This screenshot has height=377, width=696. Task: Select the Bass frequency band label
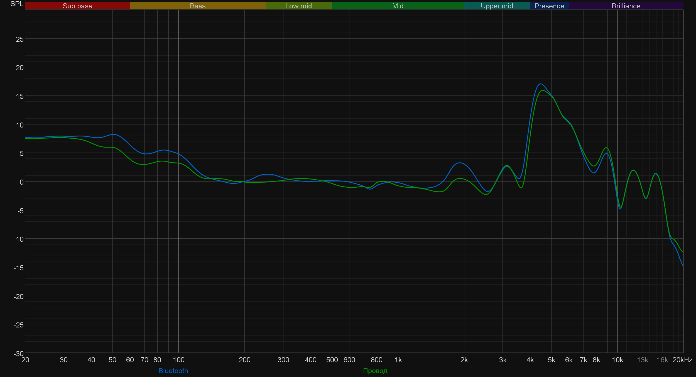point(198,6)
